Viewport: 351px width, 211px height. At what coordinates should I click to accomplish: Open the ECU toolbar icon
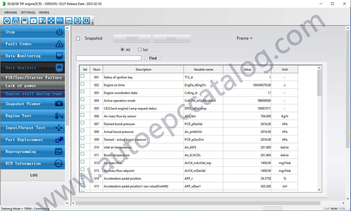tap(77, 21)
